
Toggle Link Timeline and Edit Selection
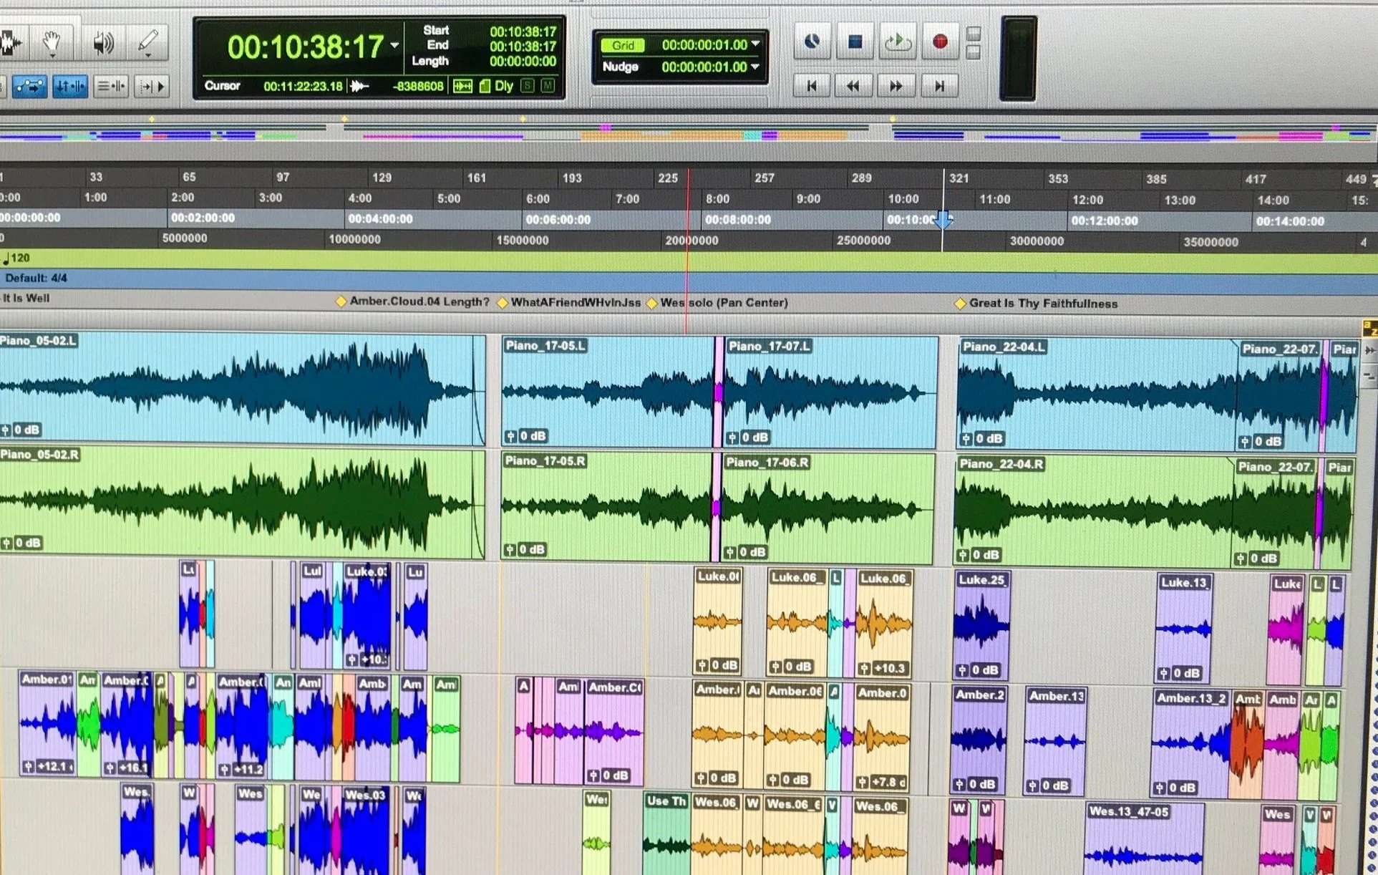click(x=70, y=87)
